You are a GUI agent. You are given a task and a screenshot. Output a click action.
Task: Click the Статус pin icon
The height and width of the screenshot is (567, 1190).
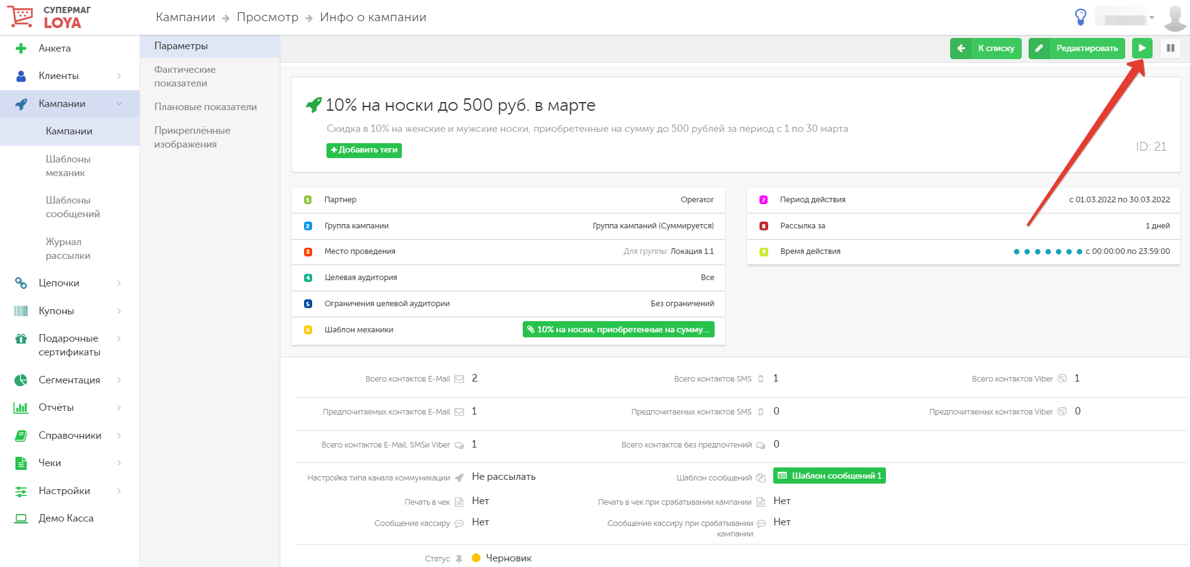(459, 559)
